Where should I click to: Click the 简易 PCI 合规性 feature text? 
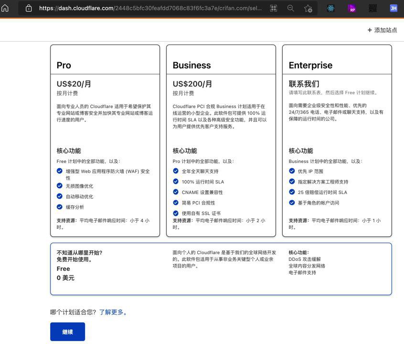(x=198, y=203)
